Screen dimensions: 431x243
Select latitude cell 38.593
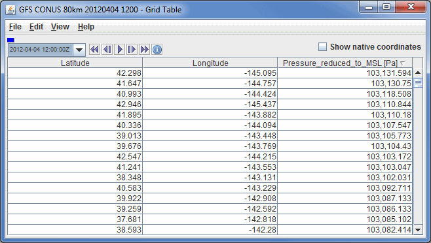(75, 229)
